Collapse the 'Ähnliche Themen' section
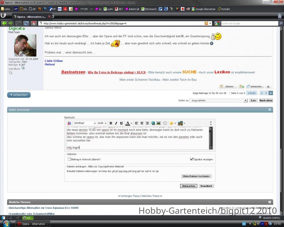 tap(270, 202)
